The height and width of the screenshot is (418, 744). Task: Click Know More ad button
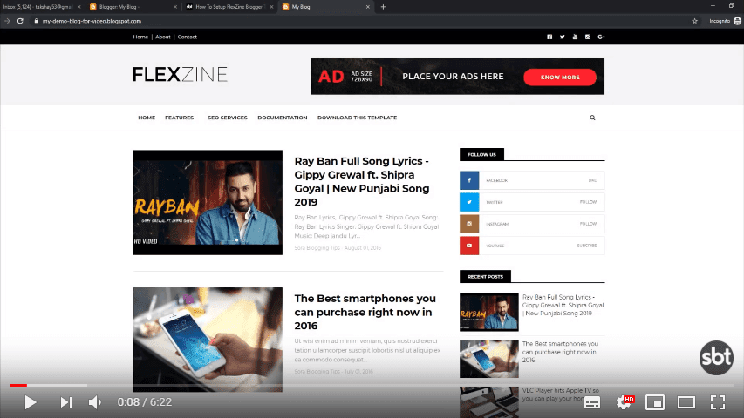560,78
